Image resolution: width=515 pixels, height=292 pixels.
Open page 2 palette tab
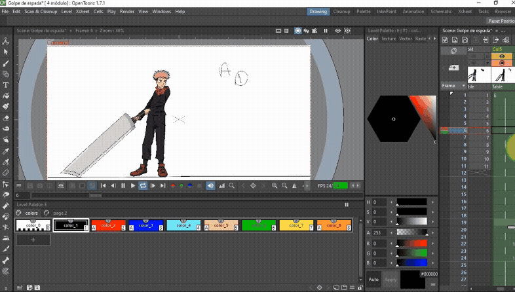click(60, 213)
